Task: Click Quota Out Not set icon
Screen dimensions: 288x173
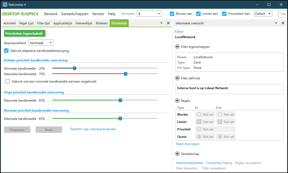Action: [x=220, y=136]
